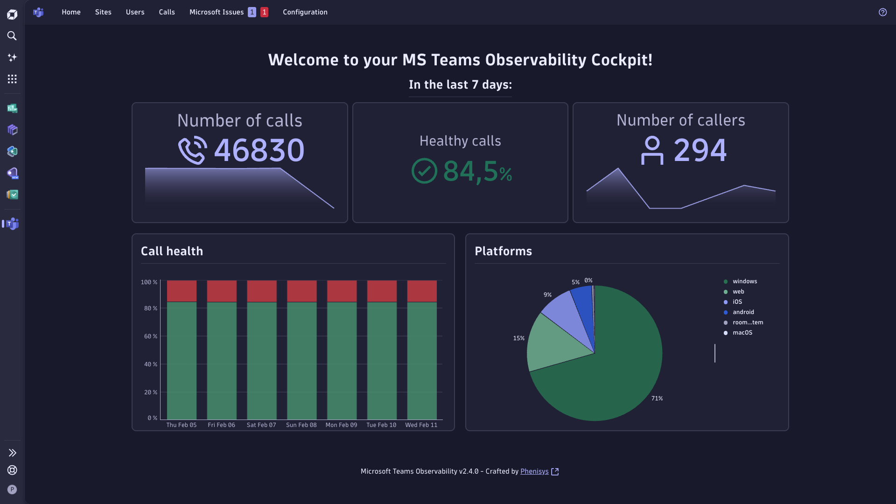This screenshot has width=896, height=504.
Task: Click the Teams icon in the top bar
Action: tap(38, 12)
